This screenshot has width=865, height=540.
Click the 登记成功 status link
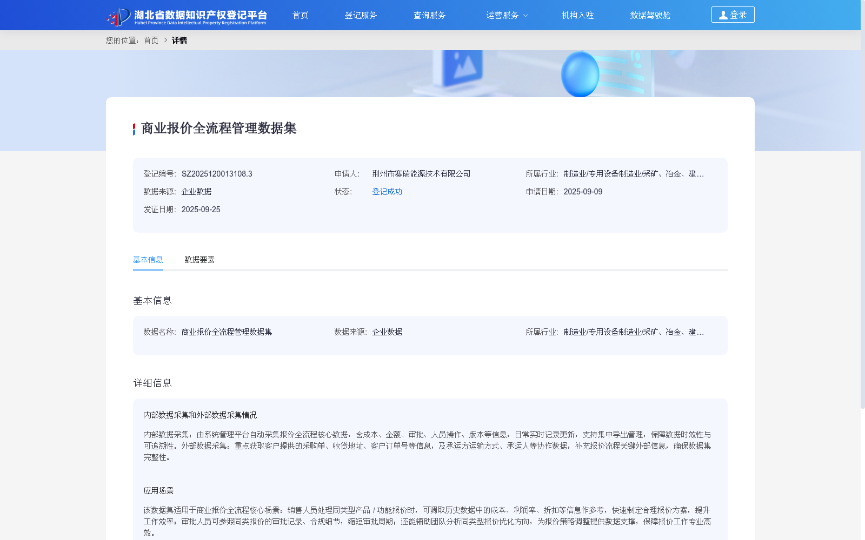(x=387, y=192)
